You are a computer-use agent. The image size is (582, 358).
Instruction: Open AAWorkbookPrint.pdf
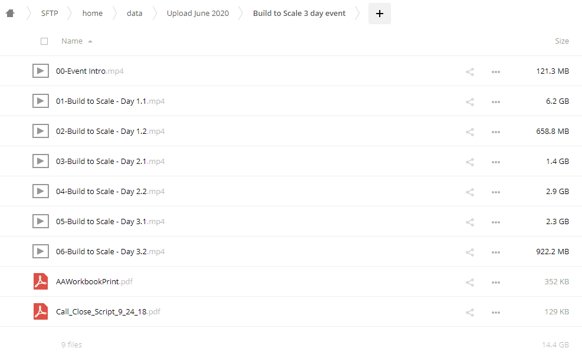(94, 281)
